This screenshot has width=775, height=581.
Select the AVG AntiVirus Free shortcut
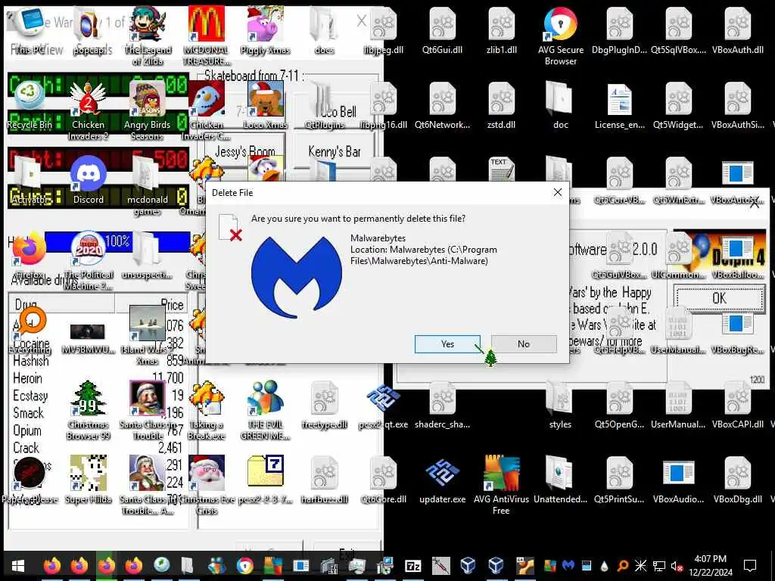501,485
